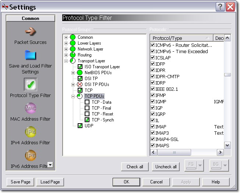
Task: Click the BG background color swatch button
Action: pyautogui.click(x=216, y=165)
